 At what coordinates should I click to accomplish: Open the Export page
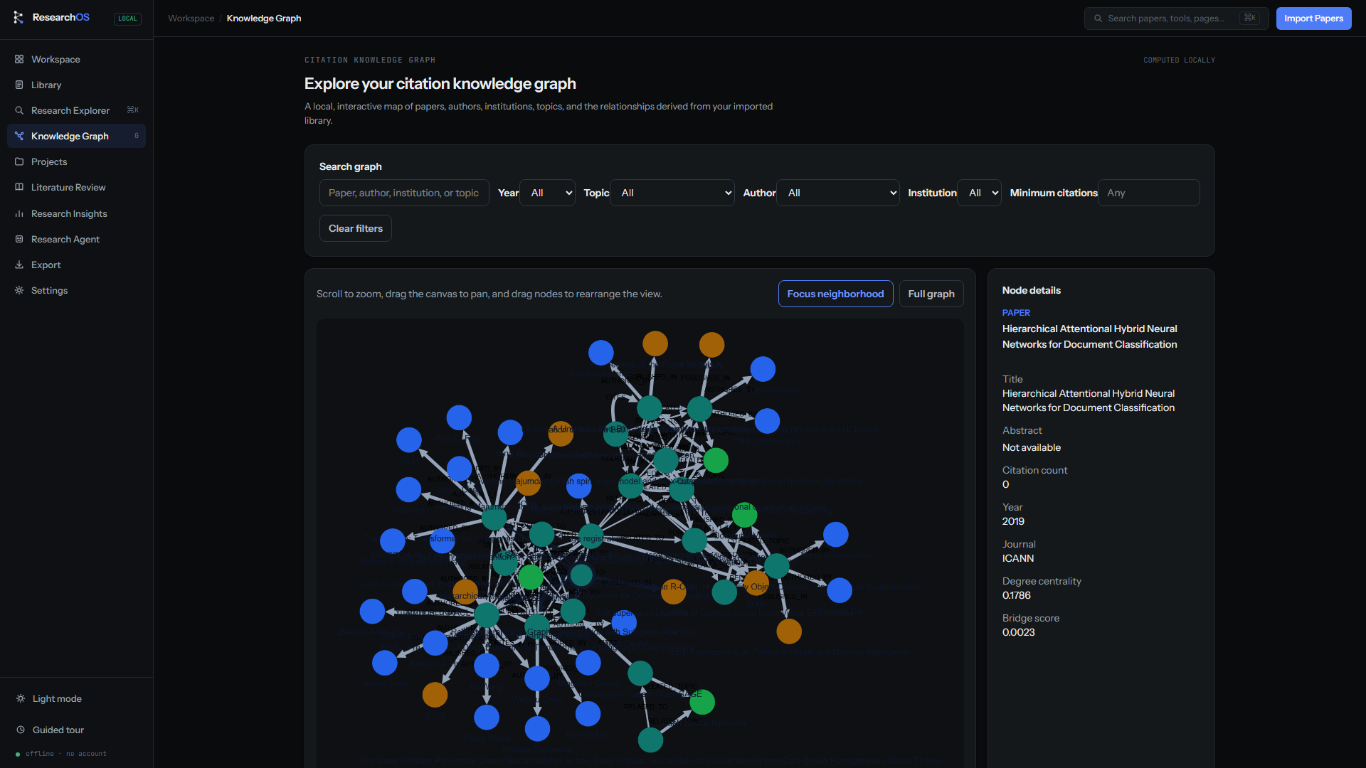[76, 265]
